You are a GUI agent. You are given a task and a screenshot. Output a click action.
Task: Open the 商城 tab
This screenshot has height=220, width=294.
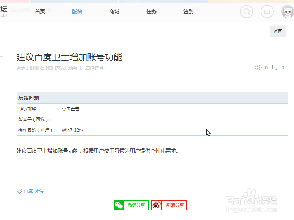click(x=114, y=11)
